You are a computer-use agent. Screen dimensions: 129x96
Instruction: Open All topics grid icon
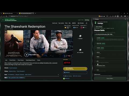click(x=78, y=23)
